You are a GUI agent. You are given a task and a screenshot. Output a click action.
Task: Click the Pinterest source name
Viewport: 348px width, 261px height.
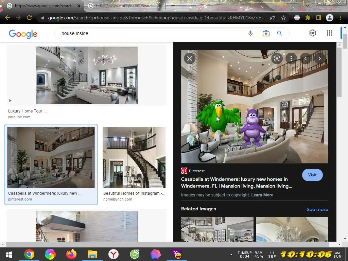click(x=197, y=171)
